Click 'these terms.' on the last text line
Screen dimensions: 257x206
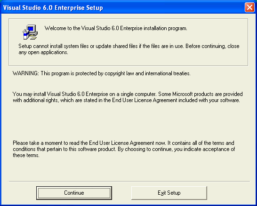point(26,155)
